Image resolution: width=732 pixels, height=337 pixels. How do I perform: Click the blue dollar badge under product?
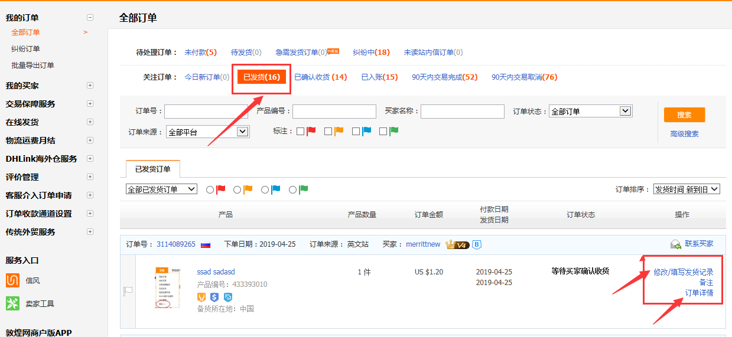point(214,297)
